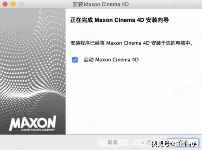Click the MAXON logo in sidebar

coord(32,123)
